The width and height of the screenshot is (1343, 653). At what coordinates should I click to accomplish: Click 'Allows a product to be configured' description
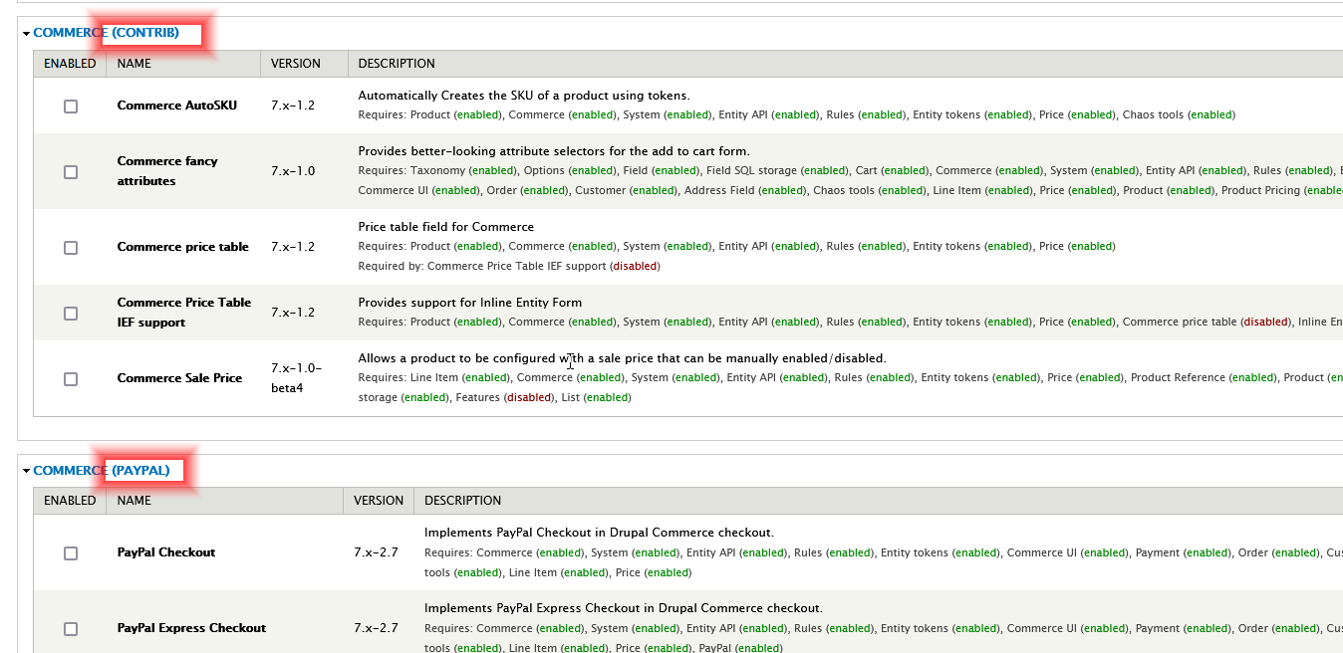click(x=623, y=358)
